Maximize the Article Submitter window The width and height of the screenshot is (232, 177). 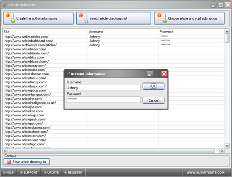(221, 5)
